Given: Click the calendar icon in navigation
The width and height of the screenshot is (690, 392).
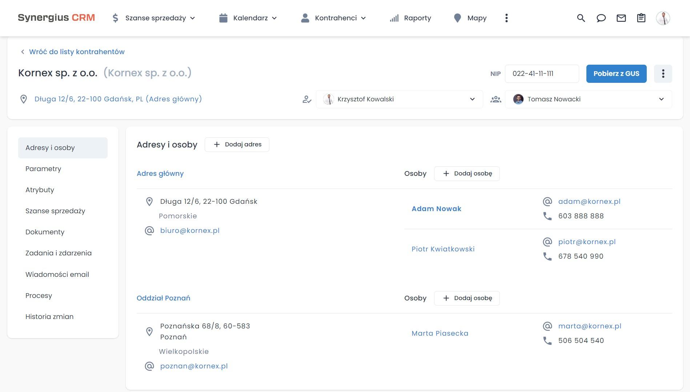Looking at the screenshot, I should [223, 18].
